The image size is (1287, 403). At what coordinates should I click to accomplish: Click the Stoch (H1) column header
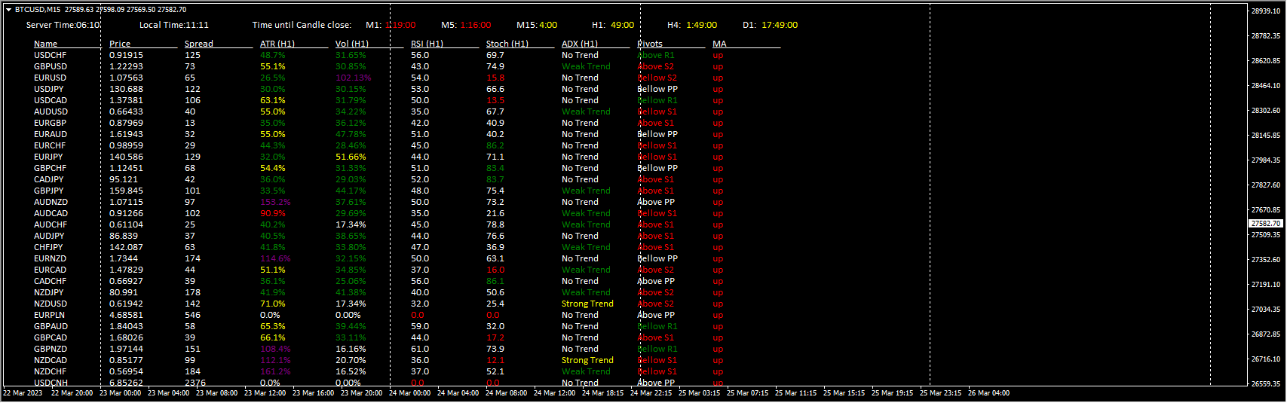[x=507, y=44]
